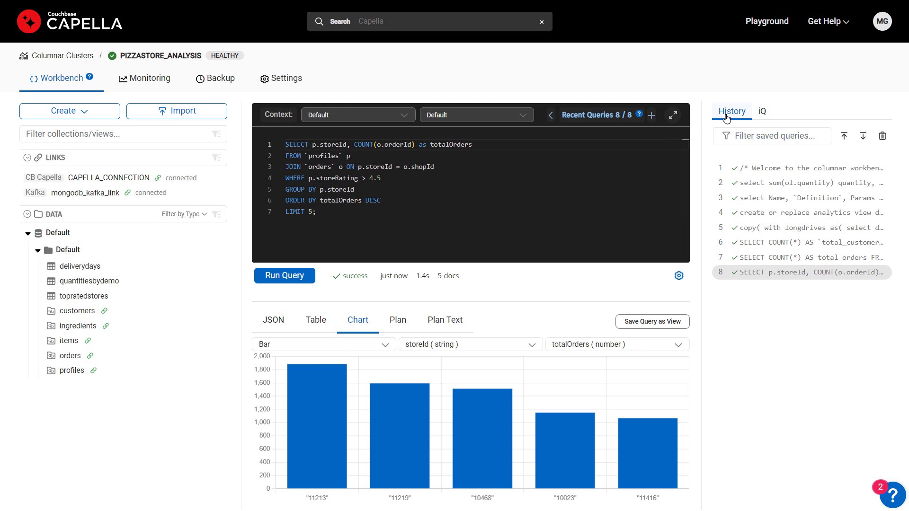Expand the query editor to fullscreen
Viewport: 909px width, 511px height.
(673, 115)
